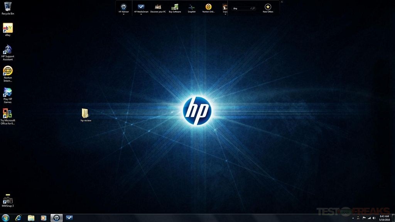Switch to HP Advisor taskbar button

tap(56, 218)
